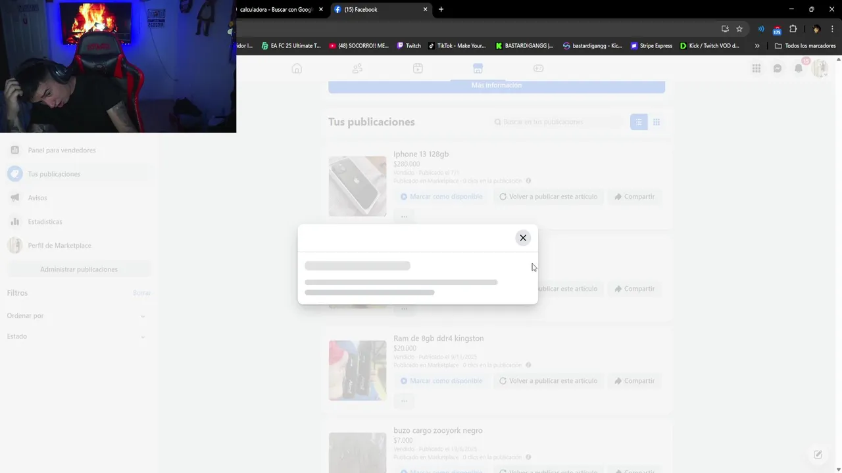This screenshot has width=842, height=473.
Task: Switch to grid view of publications
Action: (x=656, y=122)
